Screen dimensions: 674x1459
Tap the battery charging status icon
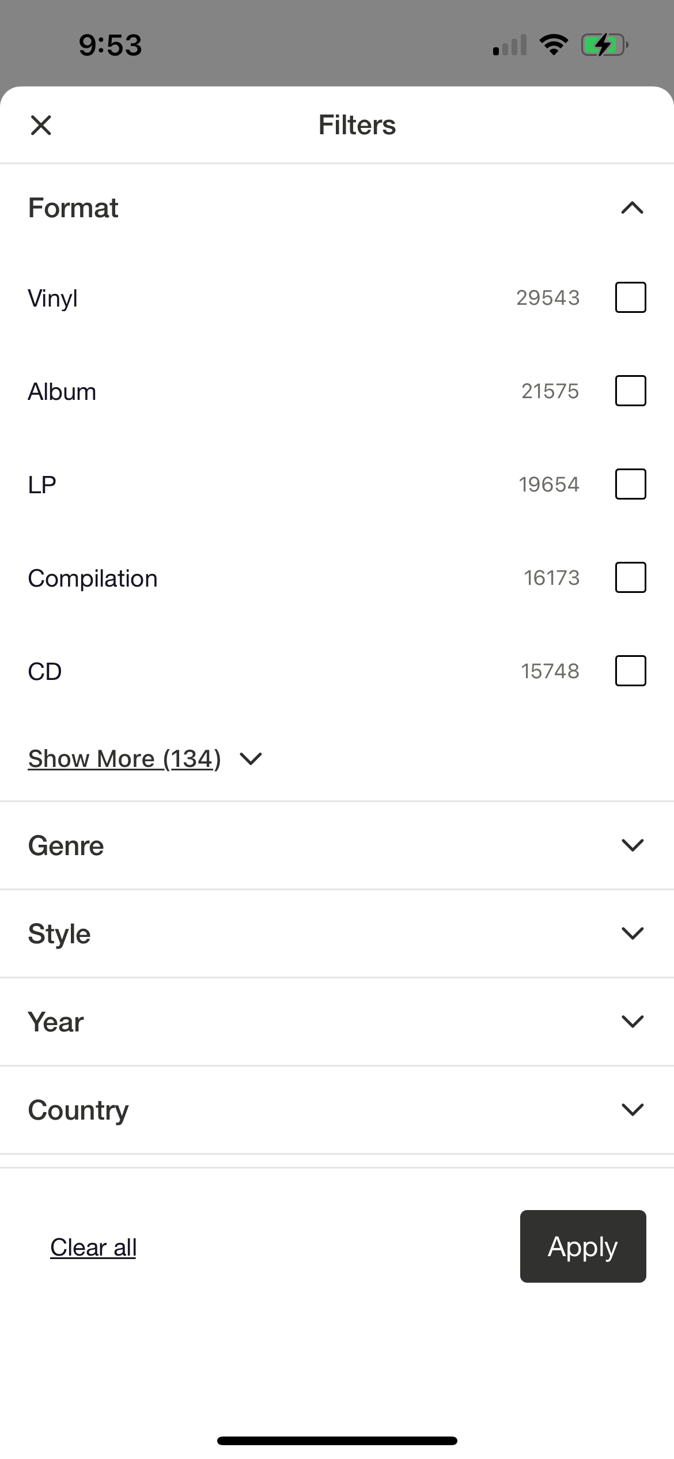pyautogui.click(x=604, y=45)
